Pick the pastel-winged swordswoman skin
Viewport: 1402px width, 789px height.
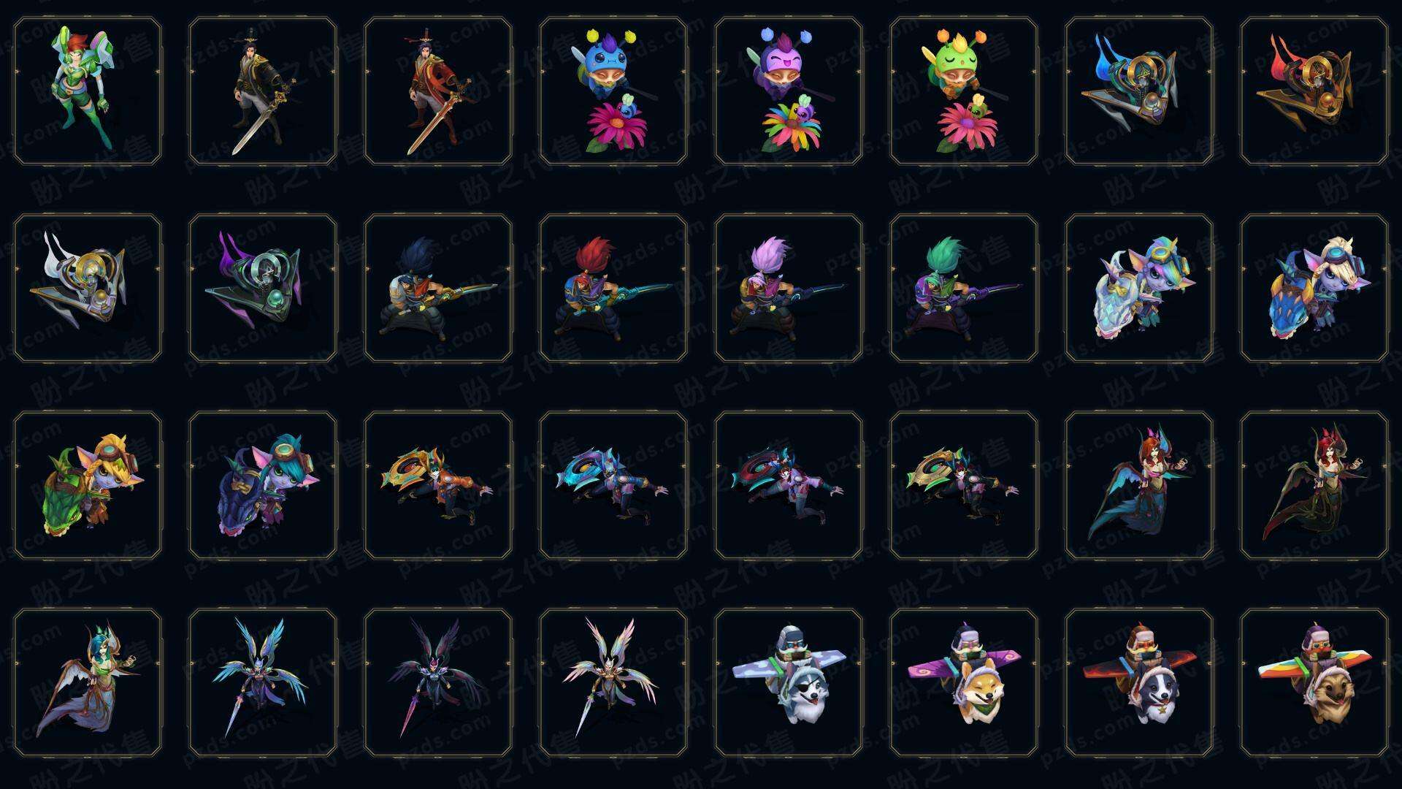tap(613, 682)
